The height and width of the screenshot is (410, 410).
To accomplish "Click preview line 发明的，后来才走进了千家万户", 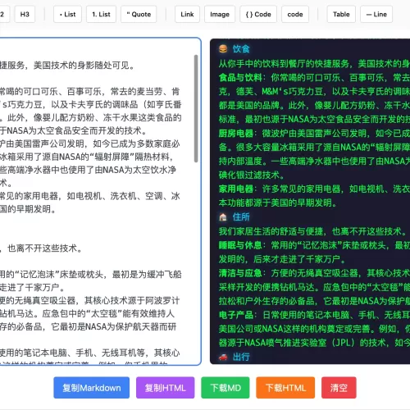I will point(282,259).
